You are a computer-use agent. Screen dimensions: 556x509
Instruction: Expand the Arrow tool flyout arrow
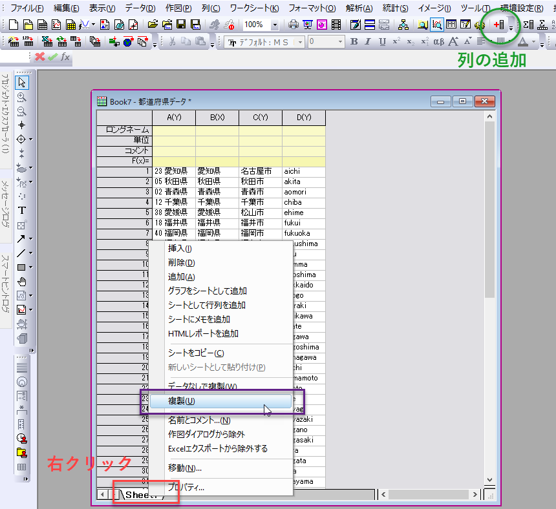click(31, 239)
